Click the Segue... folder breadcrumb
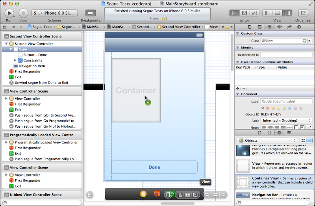Image resolution: width=315 pixels, height=206 pixels. (x=66, y=27)
